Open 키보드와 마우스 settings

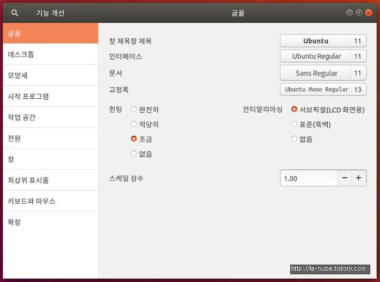pyautogui.click(x=51, y=201)
